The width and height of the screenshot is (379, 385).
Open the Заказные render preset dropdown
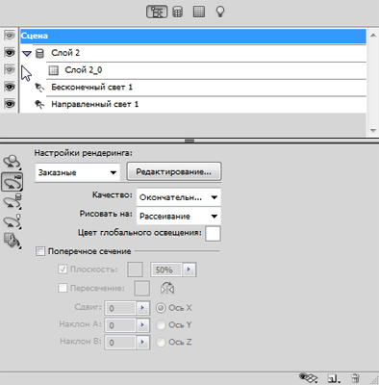(77, 172)
